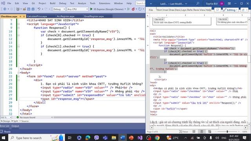Click the Sophia BUI account avatar

tap(222, 4)
